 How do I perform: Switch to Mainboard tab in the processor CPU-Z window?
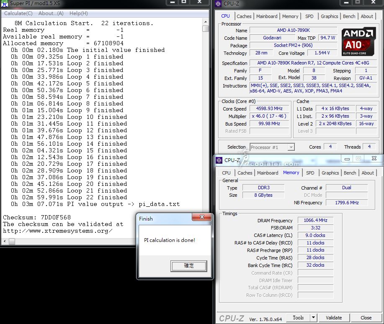pyautogui.click(x=267, y=16)
